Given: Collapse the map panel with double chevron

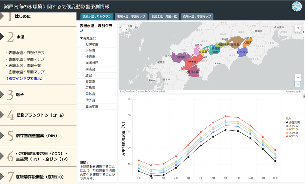Looking at the screenshot, I should [298, 28].
